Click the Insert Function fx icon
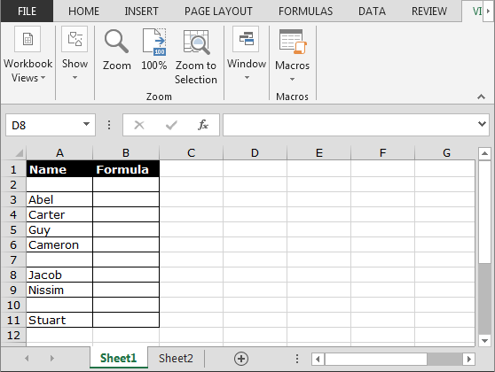Image resolution: width=495 pixels, height=372 pixels. pos(203,125)
